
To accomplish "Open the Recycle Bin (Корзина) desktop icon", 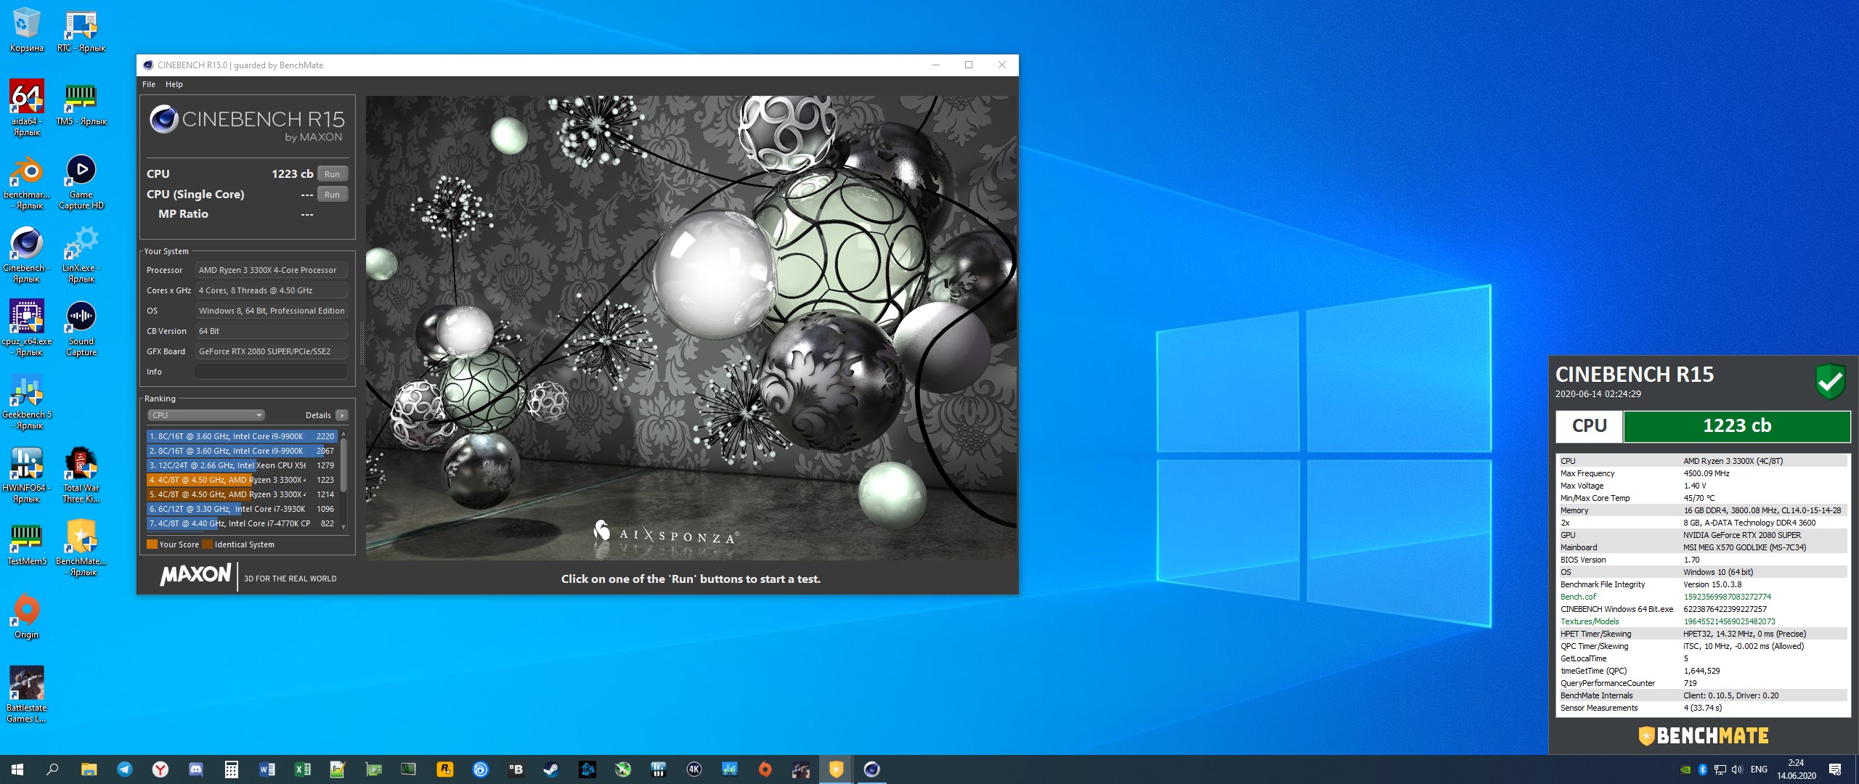I will tap(27, 30).
